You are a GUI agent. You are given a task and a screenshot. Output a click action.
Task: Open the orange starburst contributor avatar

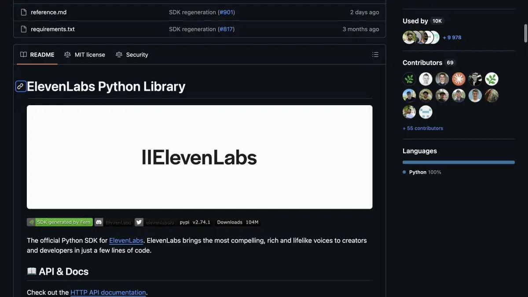coord(458,79)
